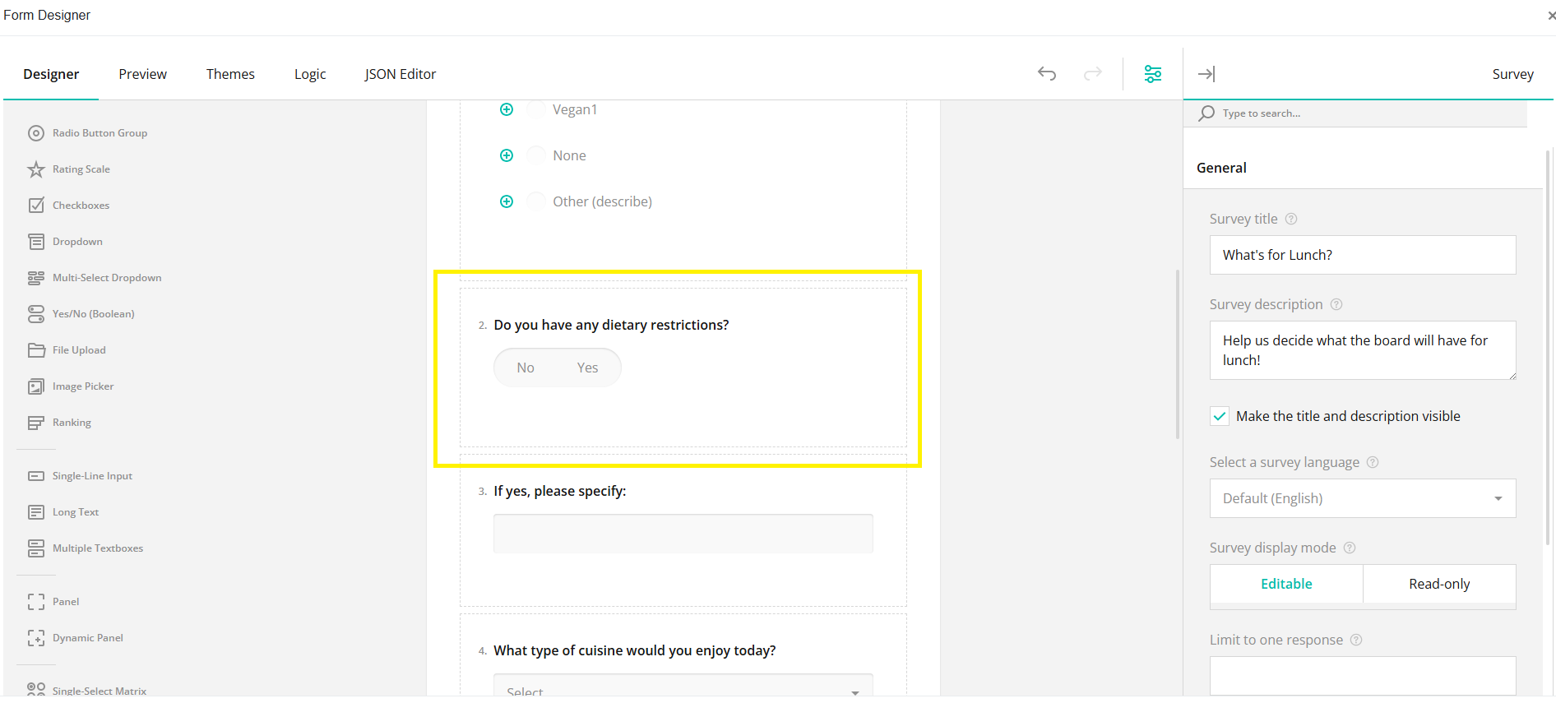Click the Multiple Textboxes icon
The image size is (1556, 703).
click(x=36, y=548)
